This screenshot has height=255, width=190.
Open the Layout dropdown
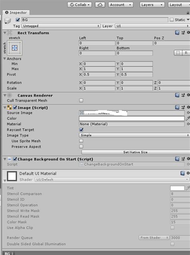(x=179, y=5)
